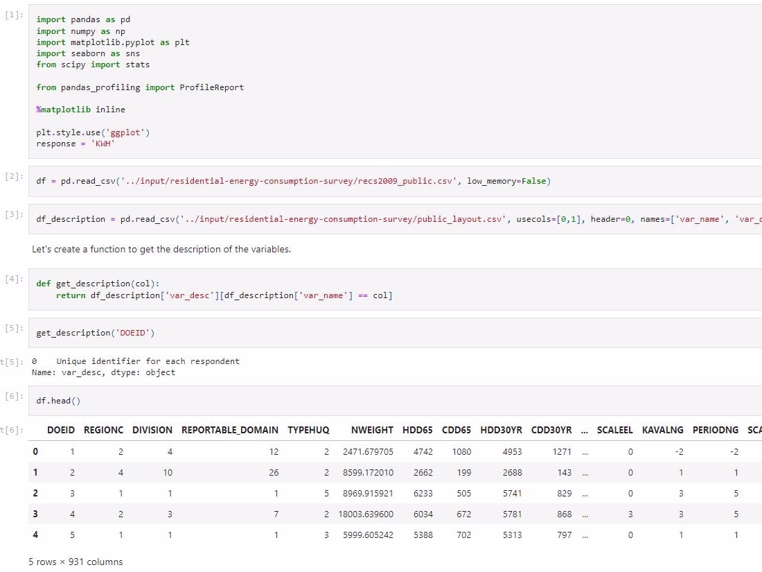Click the SCALEEL column header
This screenshot has width=762, height=572.
point(614,430)
